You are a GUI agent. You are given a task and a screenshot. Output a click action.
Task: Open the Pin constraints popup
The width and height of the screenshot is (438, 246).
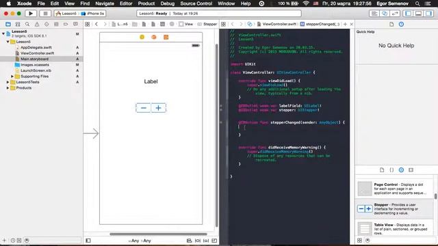[x=198, y=241]
